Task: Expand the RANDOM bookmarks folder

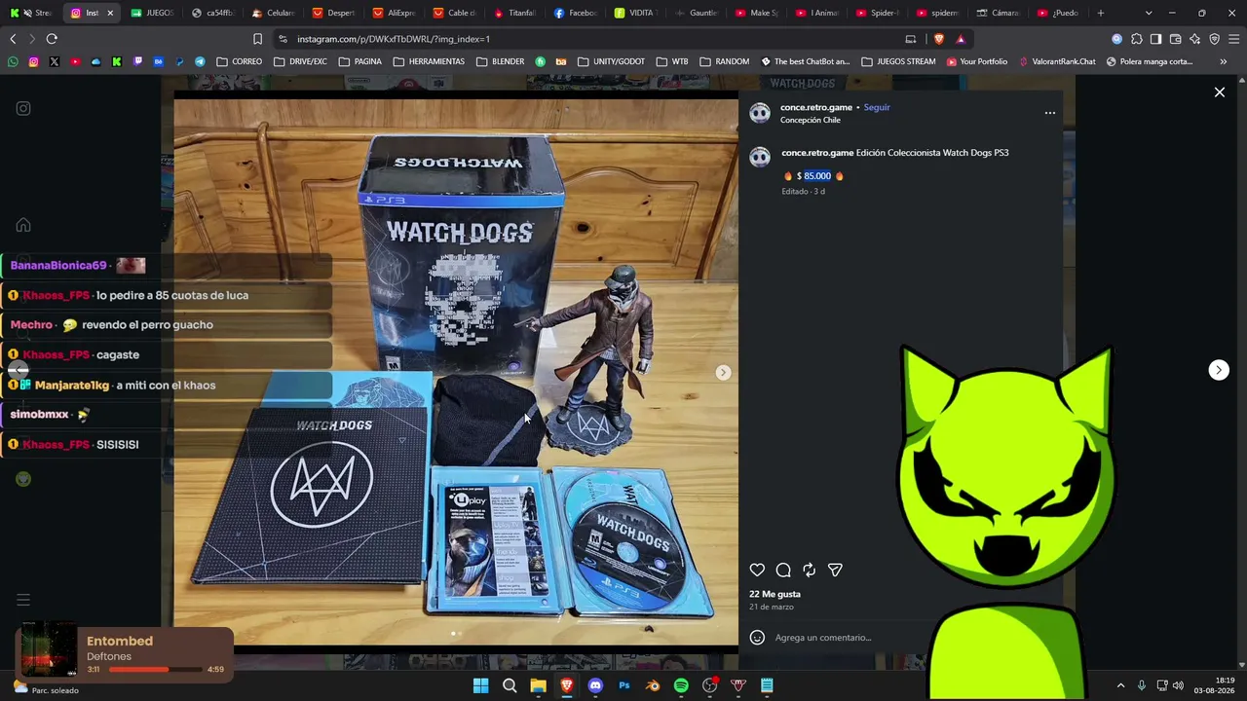Action: tap(725, 61)
